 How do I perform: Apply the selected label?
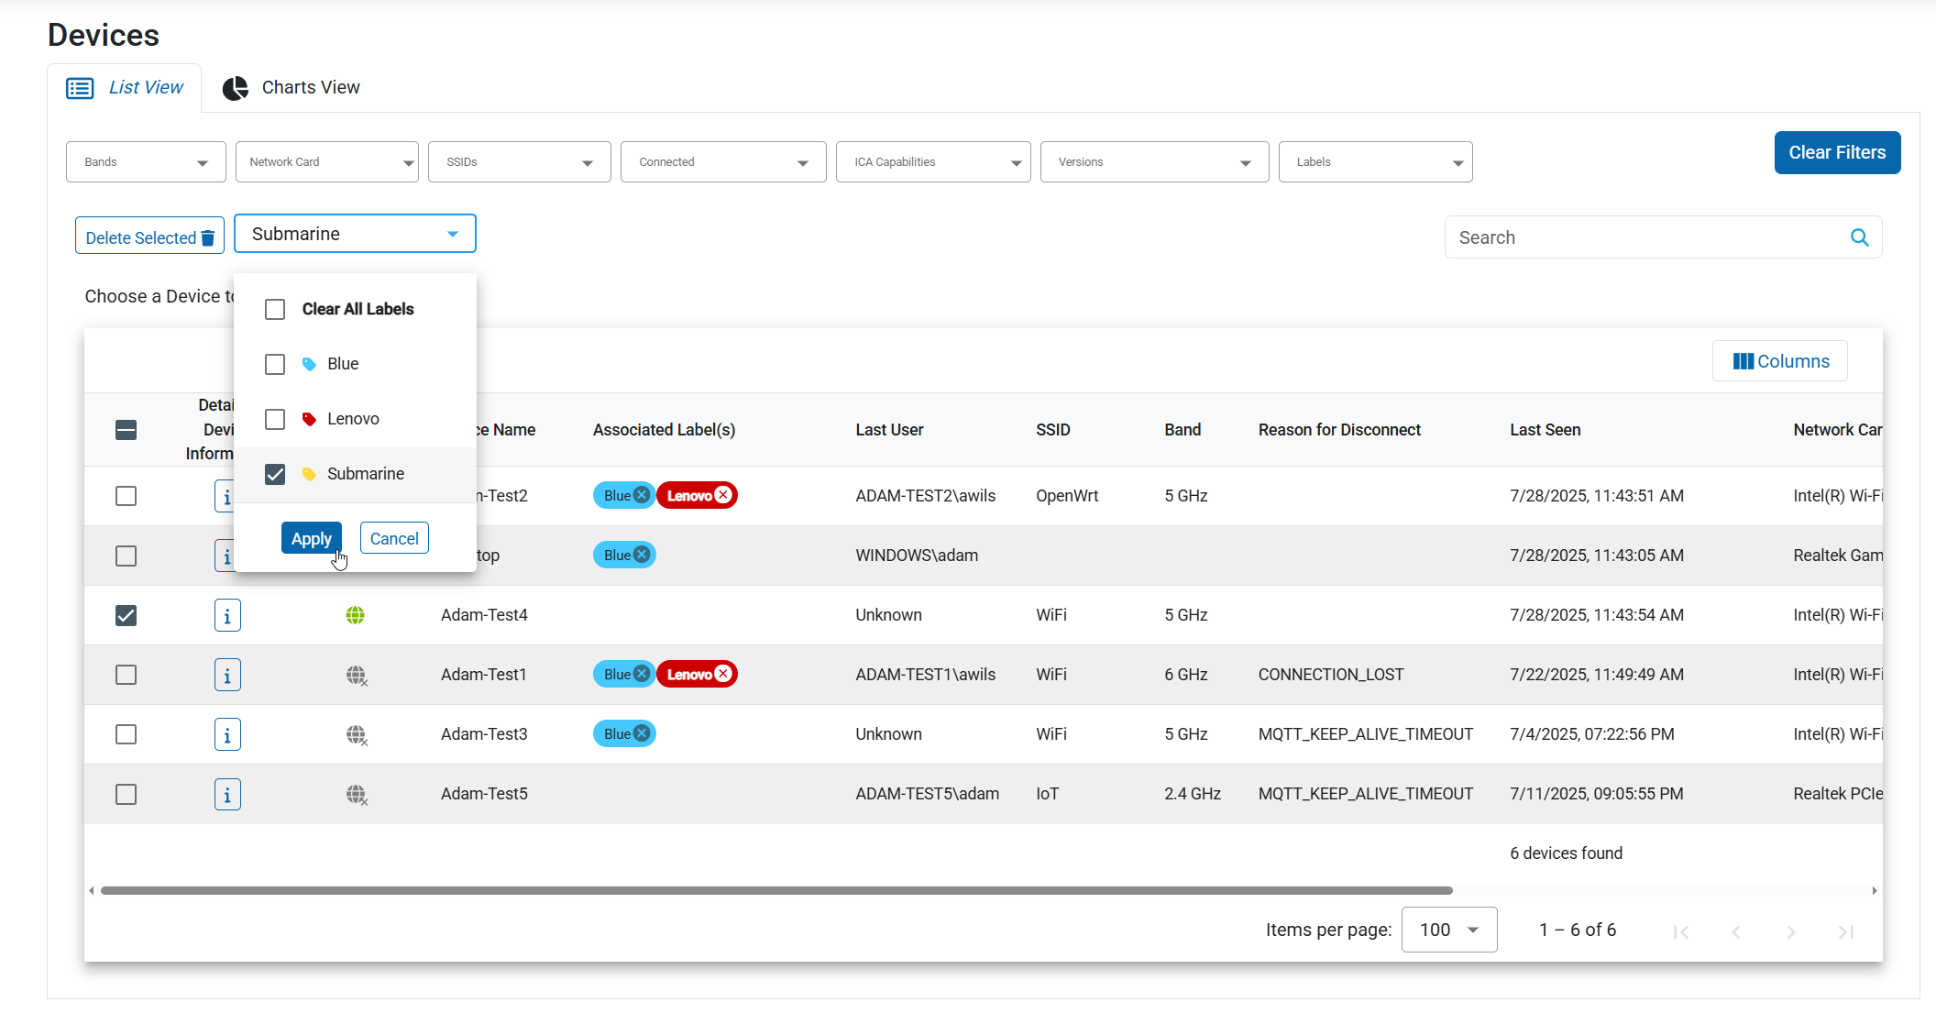pyautogui.click(x=312, y=539)
